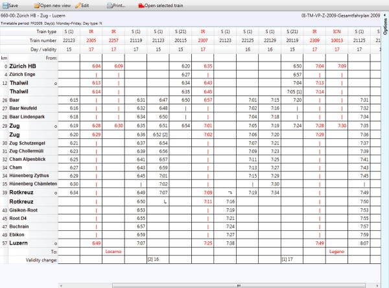Click the Gisikon-Root station name
This screenshot has width=389, height=288.
coord(26,210)
